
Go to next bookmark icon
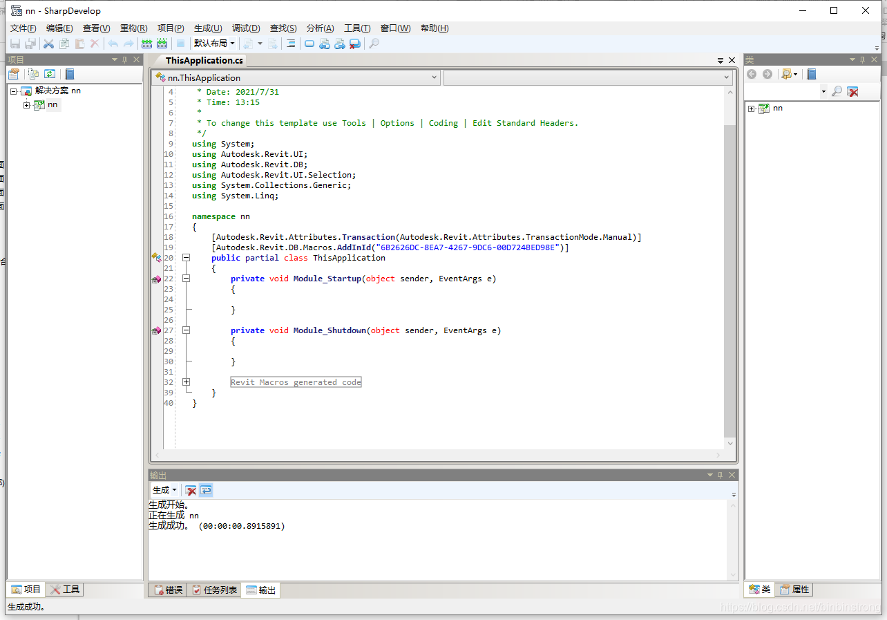tap(340, 44)
